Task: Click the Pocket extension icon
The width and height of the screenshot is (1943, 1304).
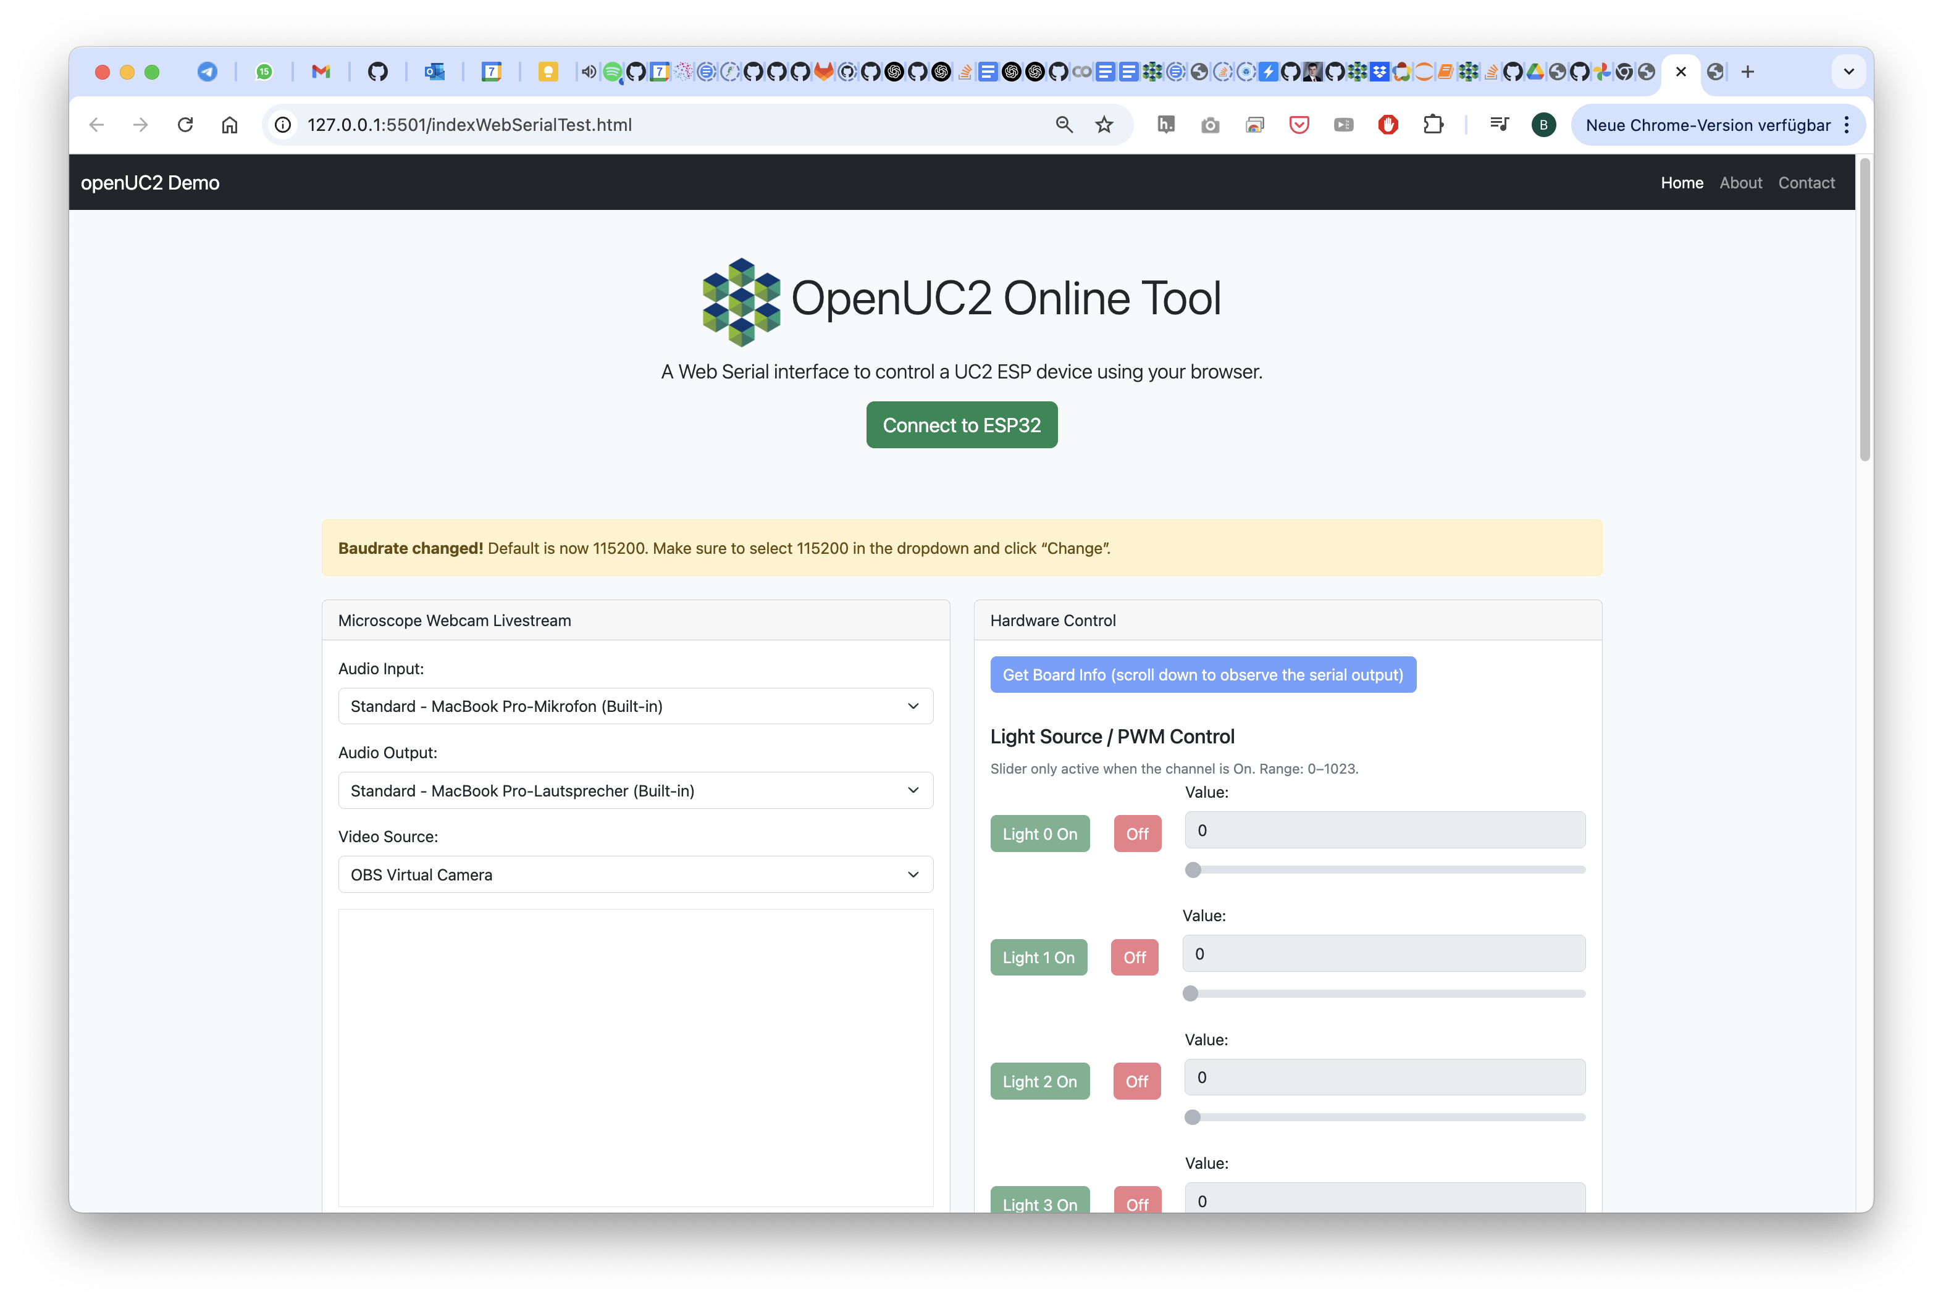Action: coord(1298,125)
